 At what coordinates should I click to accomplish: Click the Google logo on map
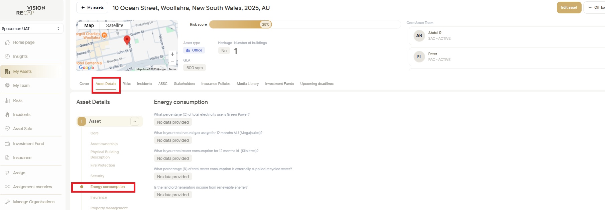coord(86,68)
